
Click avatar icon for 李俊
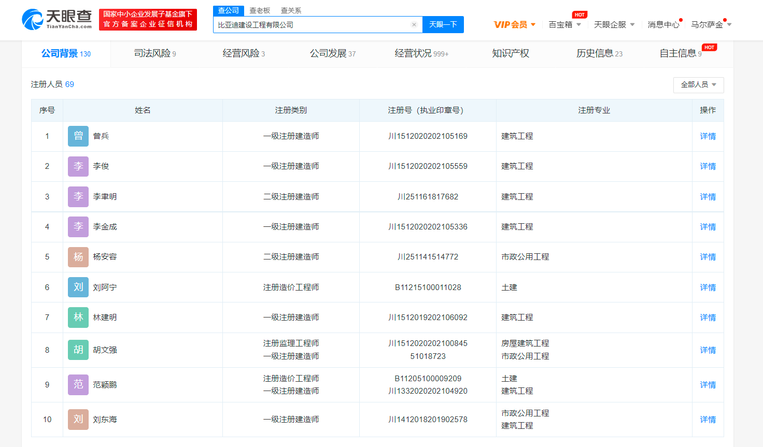pyautogui.click(x=78, y=166)
